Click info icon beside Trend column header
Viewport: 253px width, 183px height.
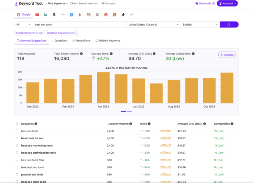pyautogui.click(x=149, y=124)
